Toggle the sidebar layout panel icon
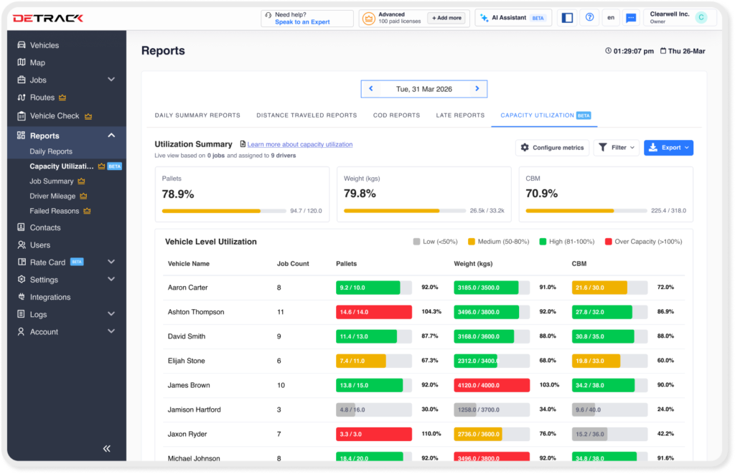This screenshot has height=474, width=735. (x=567, y=18)
